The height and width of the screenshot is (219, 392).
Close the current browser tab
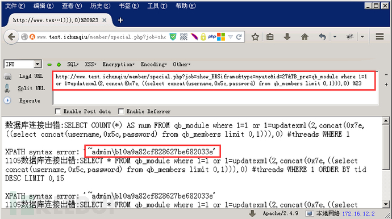point(105,20)
